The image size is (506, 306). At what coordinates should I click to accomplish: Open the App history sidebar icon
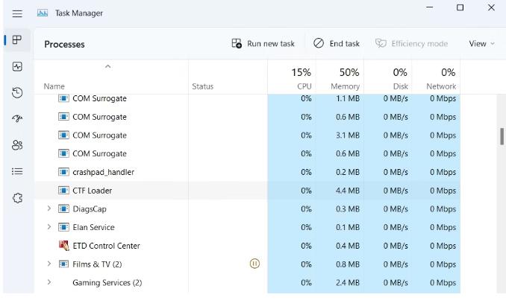coord(17,92)
